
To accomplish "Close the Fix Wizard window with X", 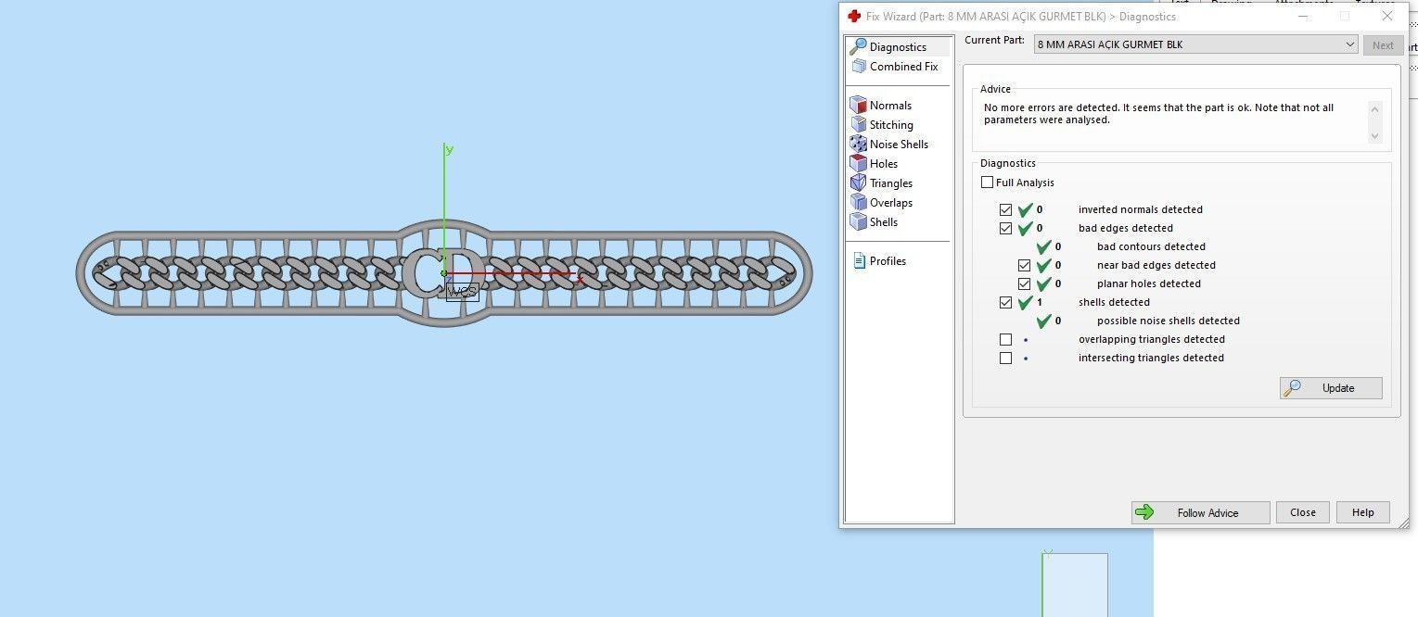I will (x=1387, y=16).
